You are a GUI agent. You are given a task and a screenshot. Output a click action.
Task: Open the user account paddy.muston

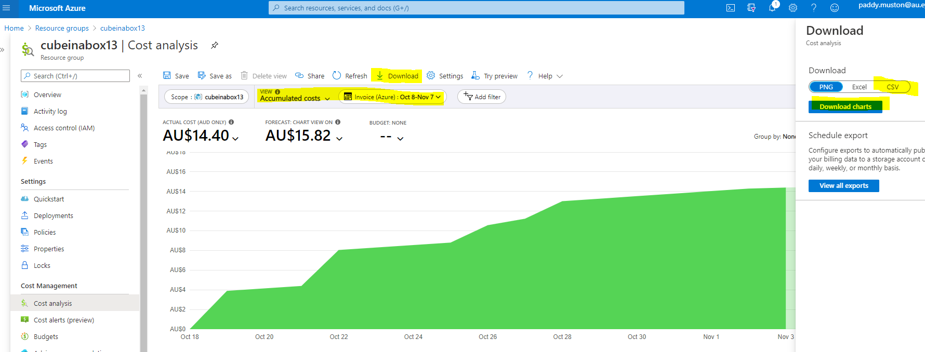[x=891, y=5]
